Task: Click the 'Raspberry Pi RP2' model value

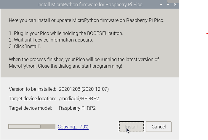Action: coord(77,108)
